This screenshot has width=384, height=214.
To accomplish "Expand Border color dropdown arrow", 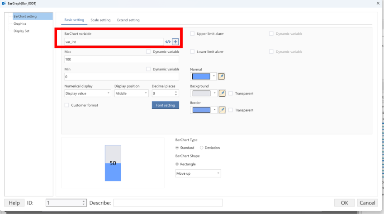I will click(214, 110).
